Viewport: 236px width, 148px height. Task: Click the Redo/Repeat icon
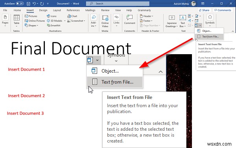tap(42, 4)
